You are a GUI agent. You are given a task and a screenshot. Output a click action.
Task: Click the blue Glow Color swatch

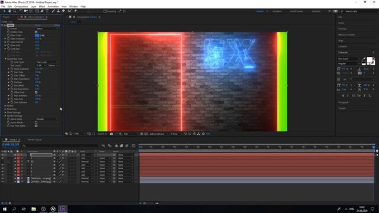click(37, 35)
